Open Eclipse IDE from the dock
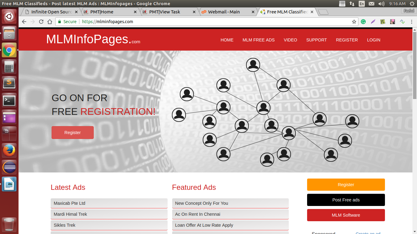The width and height of the screenshot is (417, 234). pyautogui.click(x=9, y=167)
